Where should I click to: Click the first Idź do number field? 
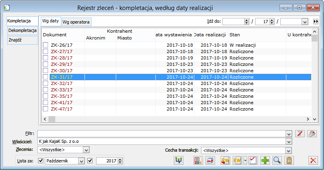point(233,22)
